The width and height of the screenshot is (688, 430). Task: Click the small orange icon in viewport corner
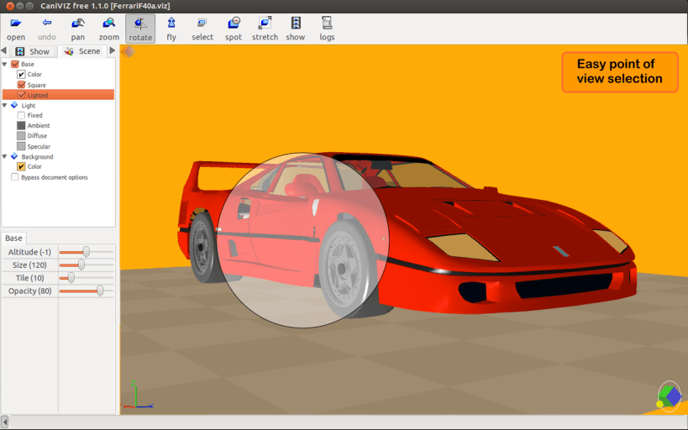coord(128,52)
